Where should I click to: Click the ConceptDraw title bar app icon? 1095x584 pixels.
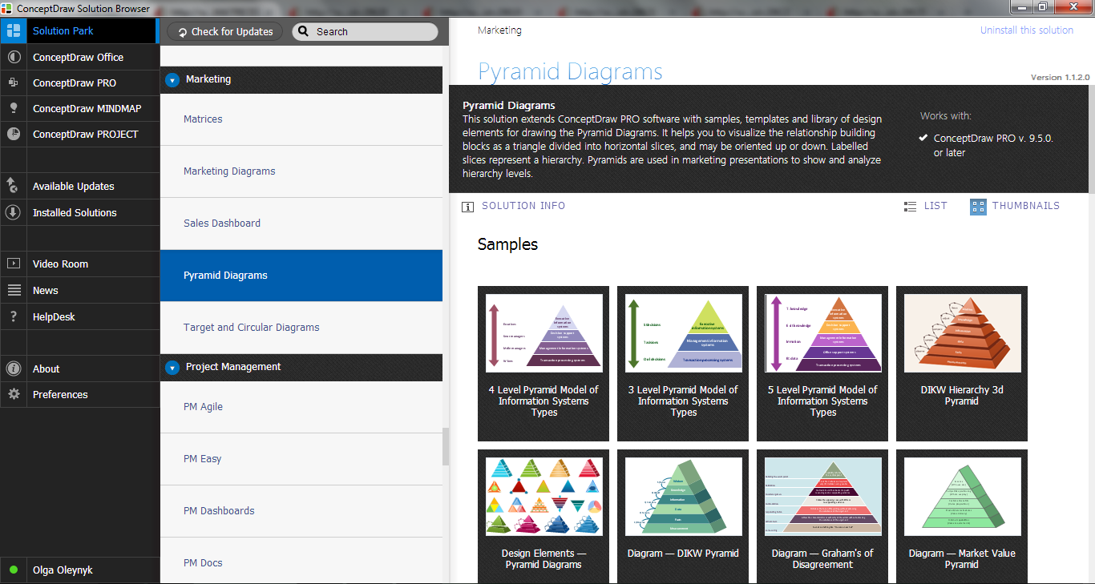[x=7, y=8]
